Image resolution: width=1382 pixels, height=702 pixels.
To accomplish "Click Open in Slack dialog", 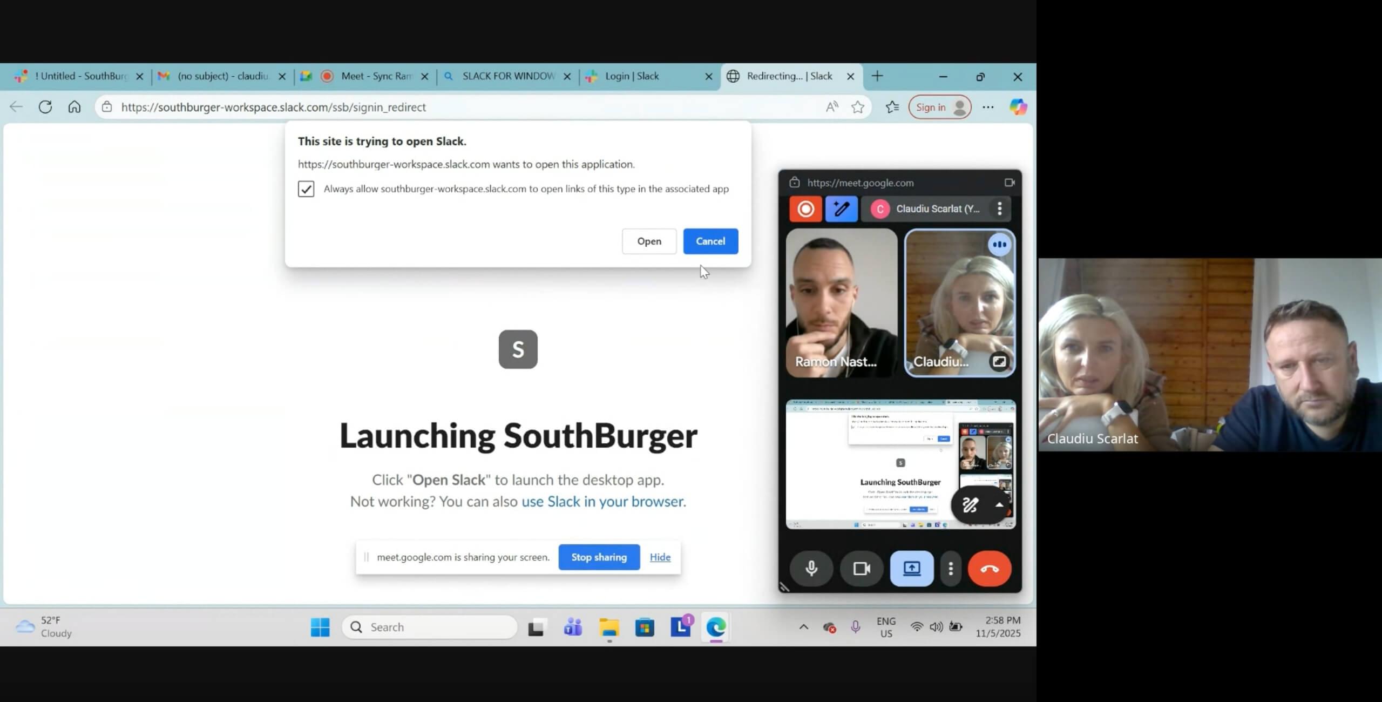I will point(648,241).
